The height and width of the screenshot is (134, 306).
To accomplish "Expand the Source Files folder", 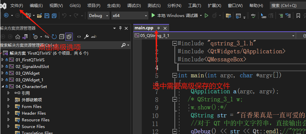I will coord(9,126).
